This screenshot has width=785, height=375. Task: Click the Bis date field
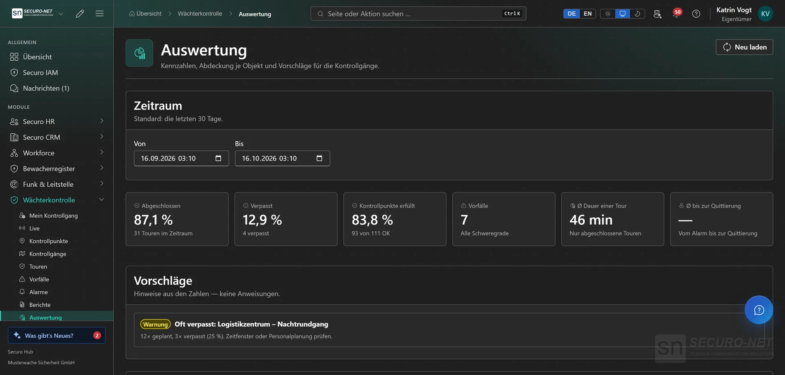coord(282,158)
